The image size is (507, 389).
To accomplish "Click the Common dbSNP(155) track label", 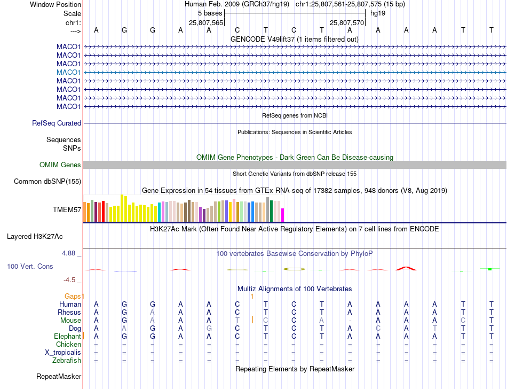I will (x=47, y=182).
